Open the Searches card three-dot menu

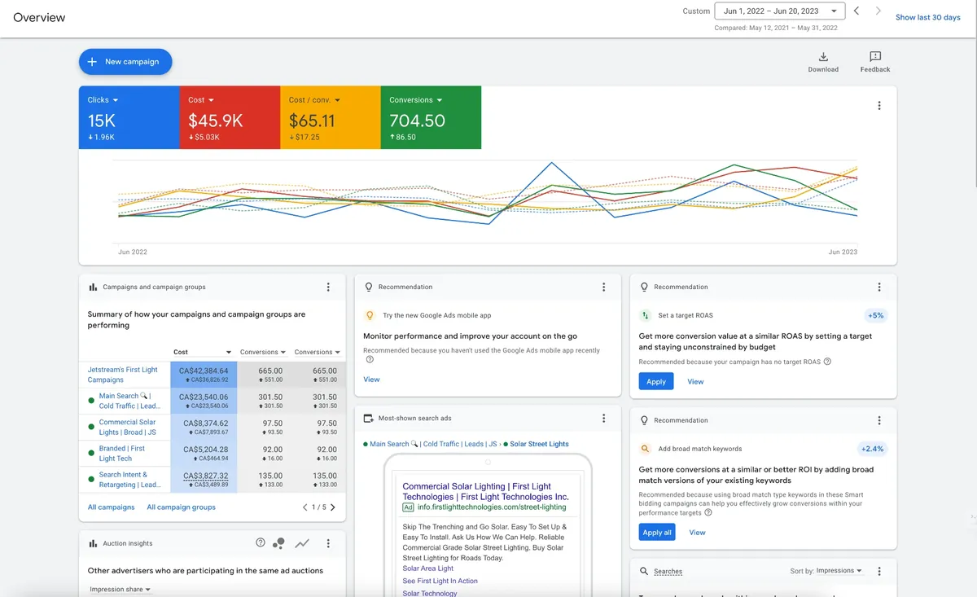[x=879, y=571]
